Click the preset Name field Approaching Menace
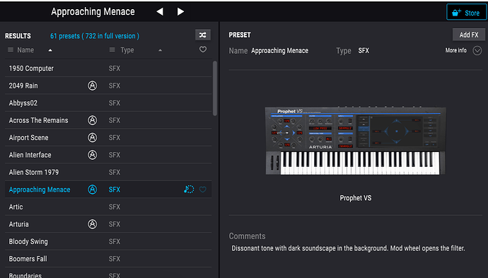Viewport: 488px width, 278px height. coord(279,50)
